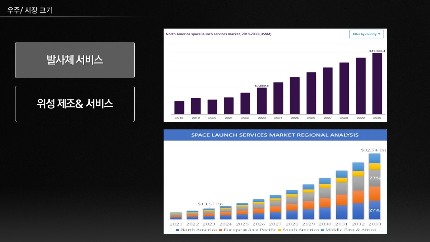
Task: Select the 위성 제조& 서비스 box
Action: click(x=75, y=104)
